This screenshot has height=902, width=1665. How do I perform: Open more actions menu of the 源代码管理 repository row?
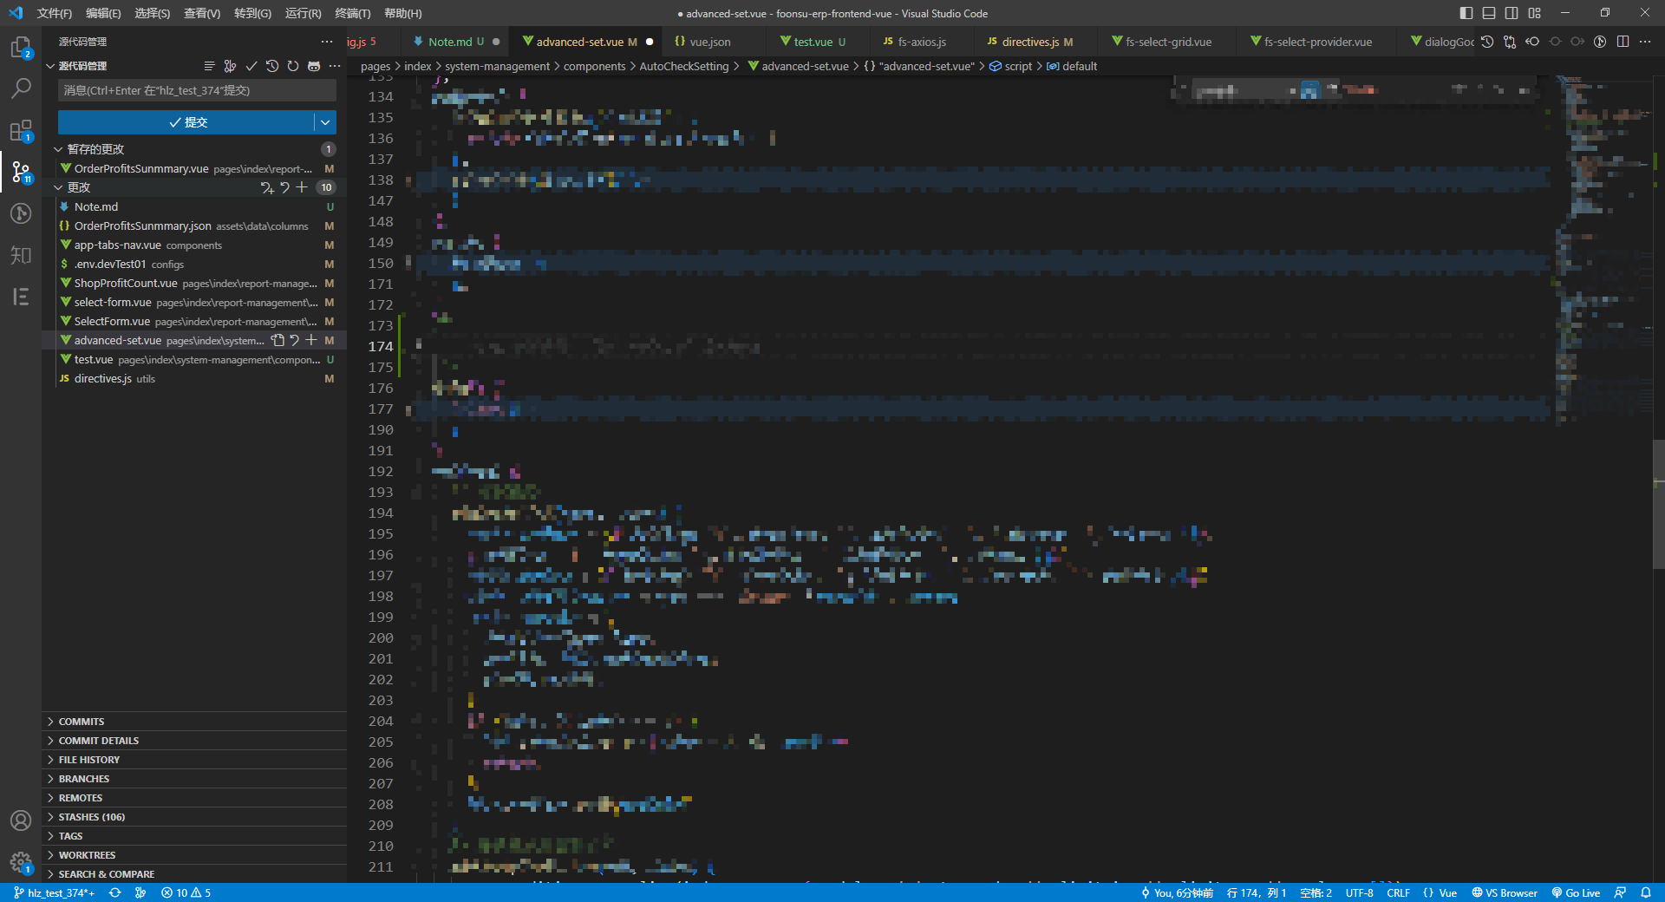335,66
